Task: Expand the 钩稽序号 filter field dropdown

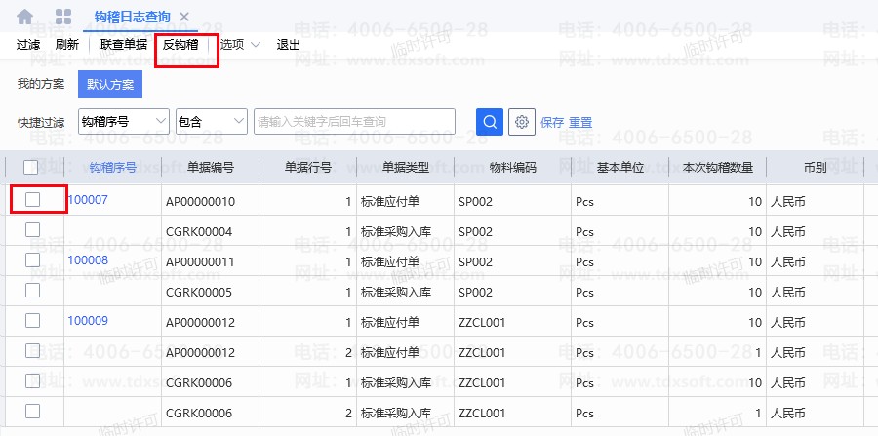Action: [123, 122]
